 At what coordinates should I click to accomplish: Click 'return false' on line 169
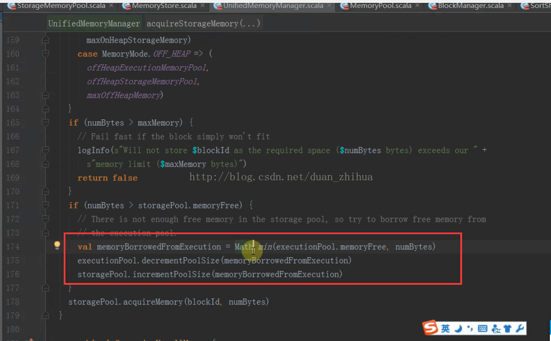[x=107, y=178]
